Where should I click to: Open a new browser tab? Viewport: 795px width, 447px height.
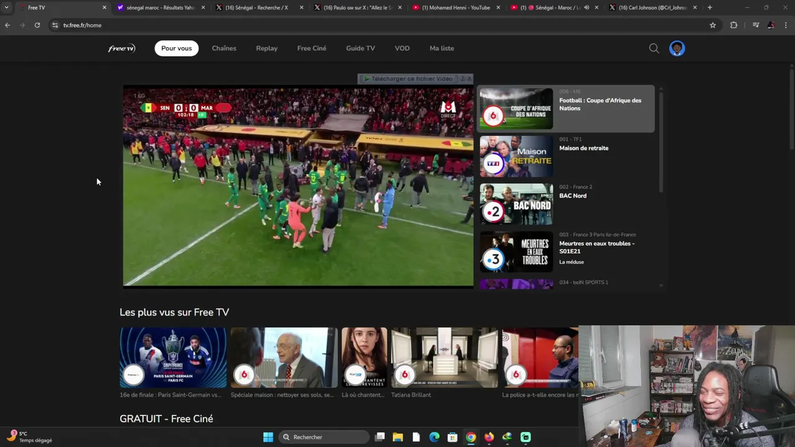pos(710,7)
